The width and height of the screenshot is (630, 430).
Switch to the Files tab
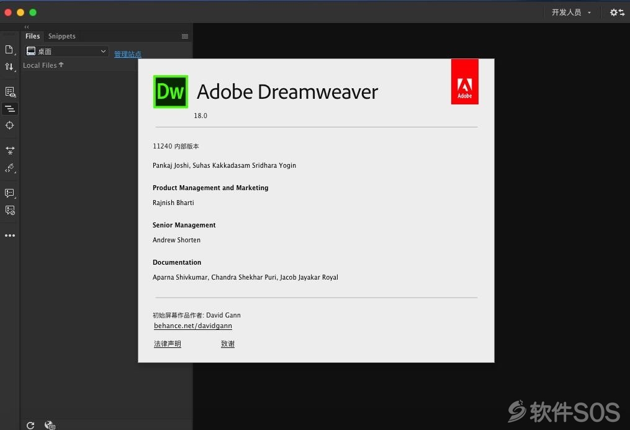point(32,36)
